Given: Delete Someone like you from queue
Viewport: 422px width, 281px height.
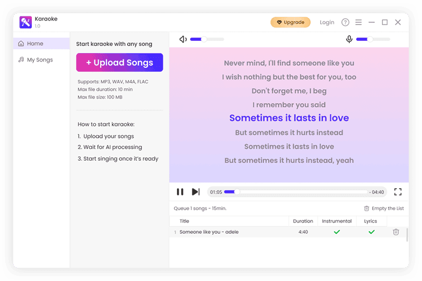Looking at the screenshot, I should click(x=396, y=232).
